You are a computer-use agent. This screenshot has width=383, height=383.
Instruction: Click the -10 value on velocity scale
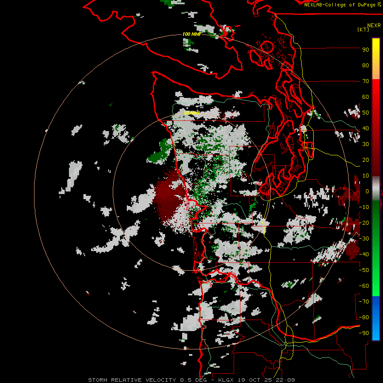point(364,207)
